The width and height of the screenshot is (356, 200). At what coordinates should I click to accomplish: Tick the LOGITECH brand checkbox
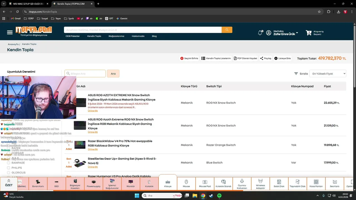8,138
